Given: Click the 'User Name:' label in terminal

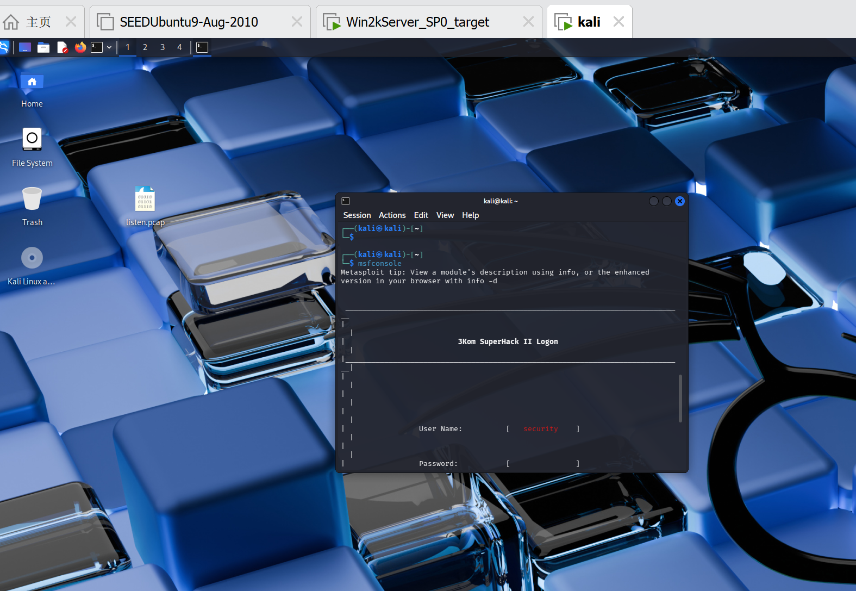Looking at the screenshot, I should pos(441,429).
